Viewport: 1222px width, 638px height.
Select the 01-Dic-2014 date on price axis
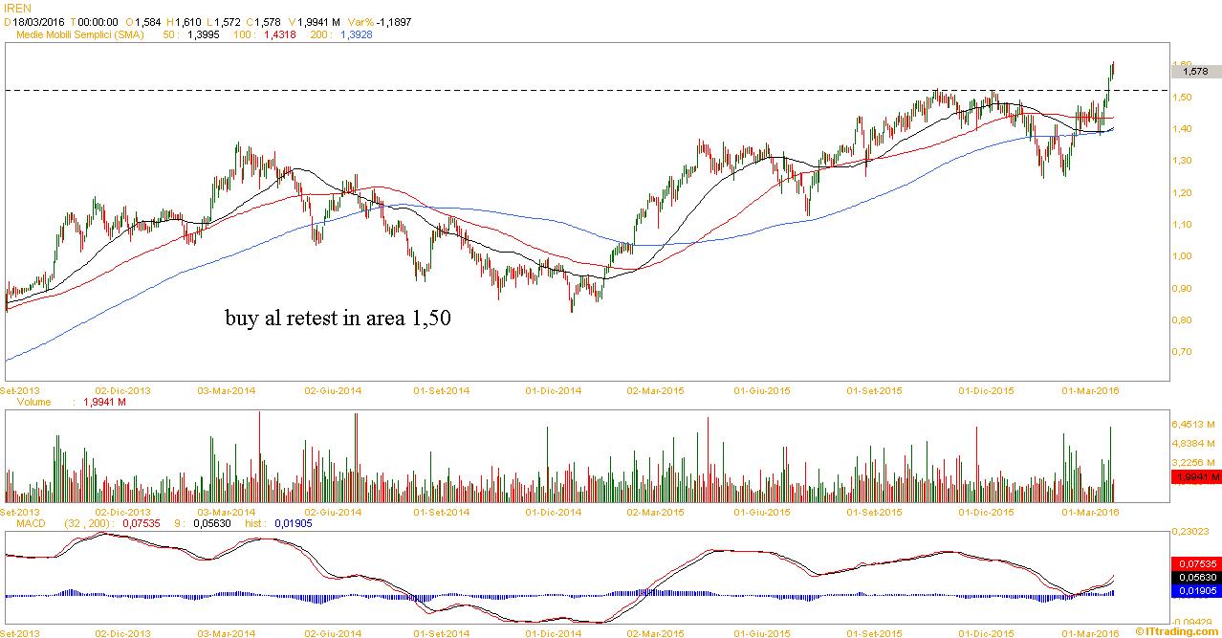pyautogui.click(x=554, y=391)
